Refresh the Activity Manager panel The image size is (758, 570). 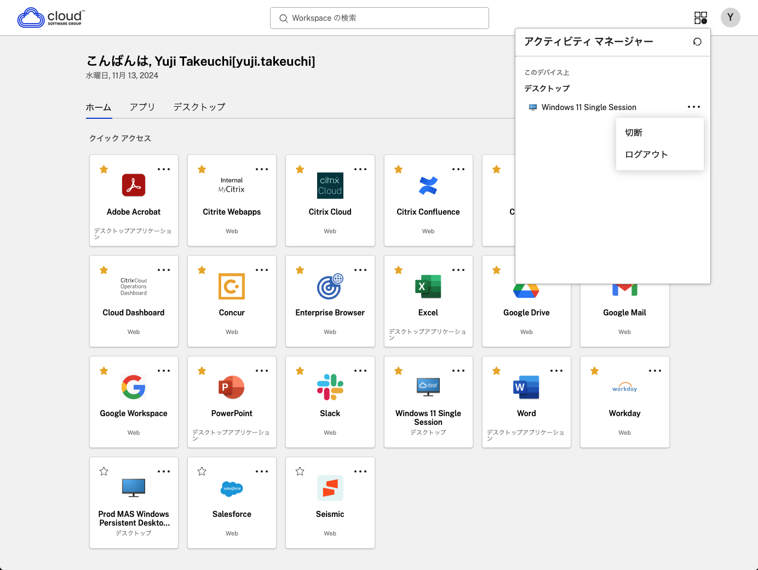pos(697,42)
